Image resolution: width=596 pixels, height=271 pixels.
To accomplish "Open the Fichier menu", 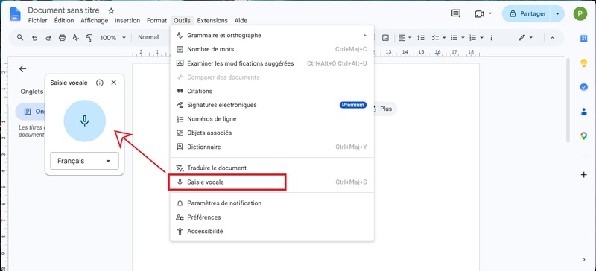I will 37,21.
